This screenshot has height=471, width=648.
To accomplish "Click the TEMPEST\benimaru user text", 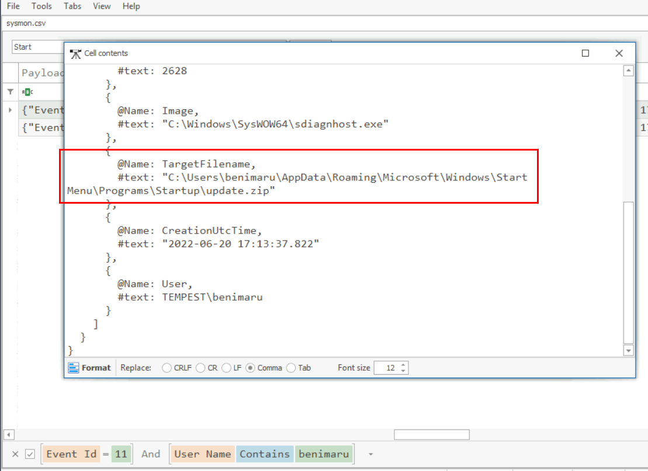I will pos(212,297).
